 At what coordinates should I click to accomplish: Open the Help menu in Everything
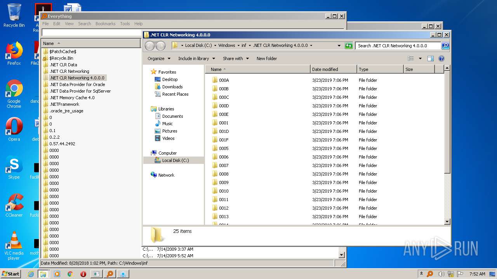pyautogui.click(x=138, y=24)
